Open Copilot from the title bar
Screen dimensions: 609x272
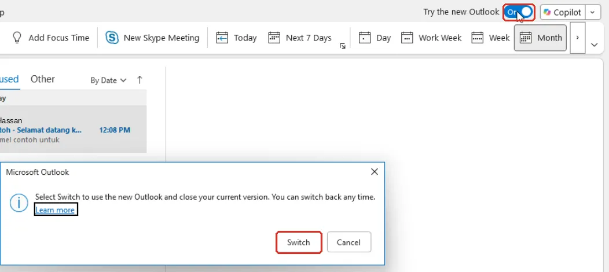(x=562, y=12)
